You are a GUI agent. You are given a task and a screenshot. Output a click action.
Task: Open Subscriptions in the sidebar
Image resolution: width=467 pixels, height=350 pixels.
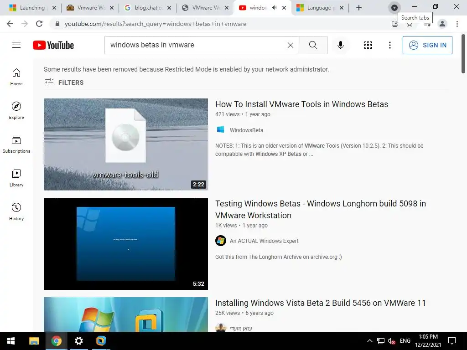[16, 144]
